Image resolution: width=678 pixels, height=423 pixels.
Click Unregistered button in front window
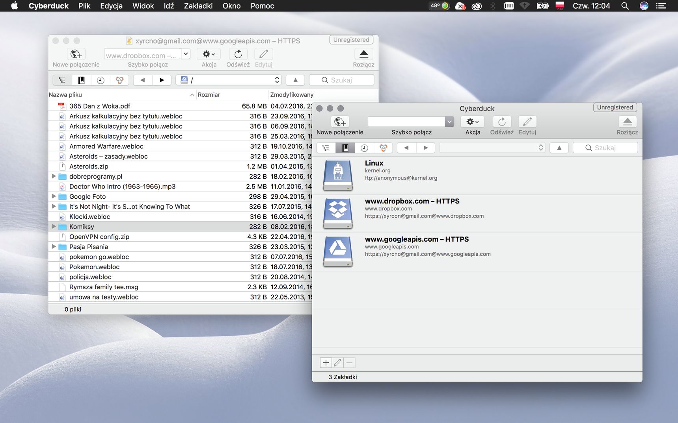615,107
